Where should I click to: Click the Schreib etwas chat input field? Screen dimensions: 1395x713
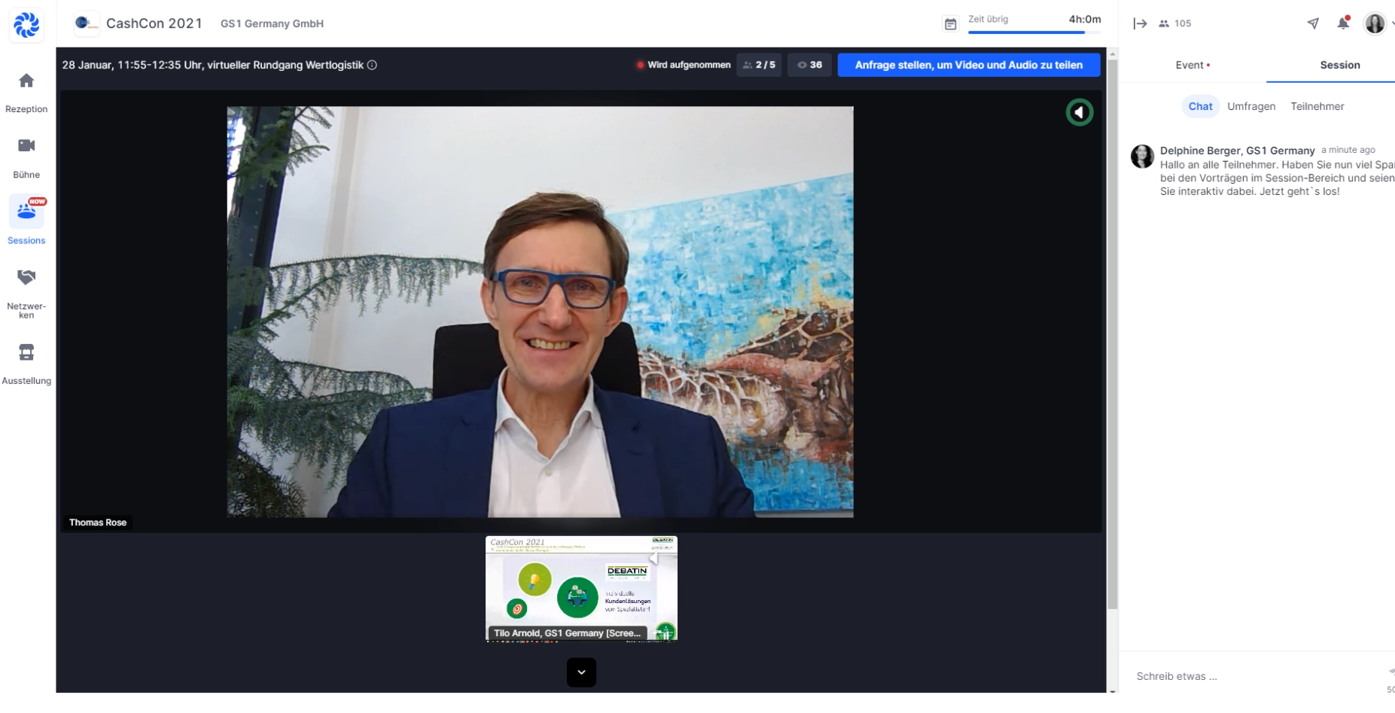click(1242, 676)
